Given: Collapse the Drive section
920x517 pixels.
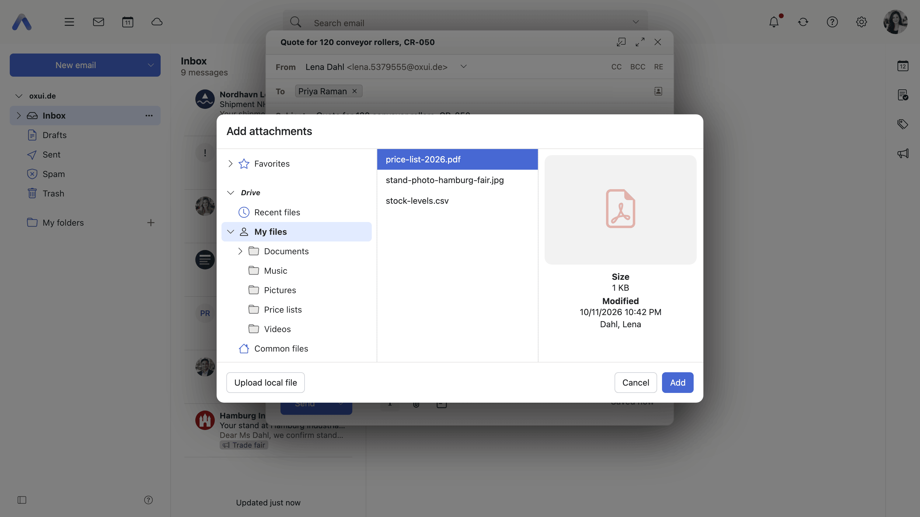Looking at the screenshot, I should point(231,193).
